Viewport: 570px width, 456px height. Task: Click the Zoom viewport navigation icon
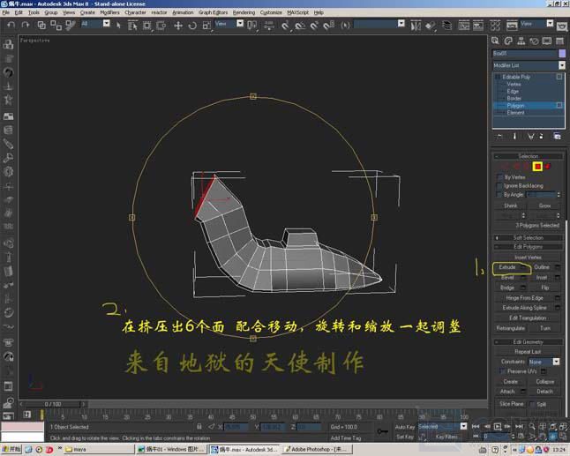pos(532,426)
